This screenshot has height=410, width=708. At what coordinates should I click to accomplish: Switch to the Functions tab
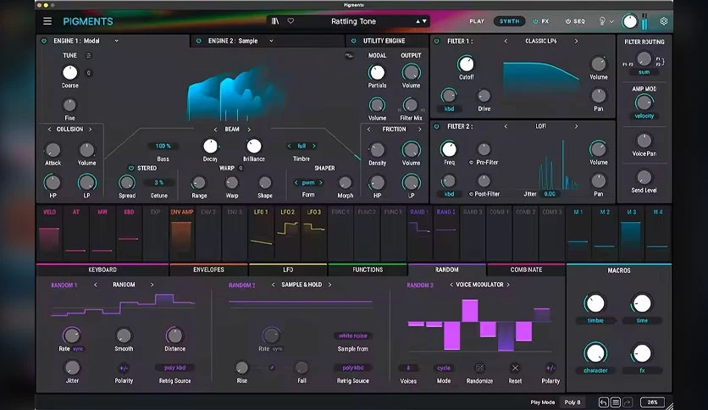(368, 269)
